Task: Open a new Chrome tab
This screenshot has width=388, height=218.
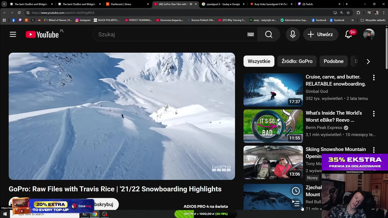Action: [x=347, y=4]
